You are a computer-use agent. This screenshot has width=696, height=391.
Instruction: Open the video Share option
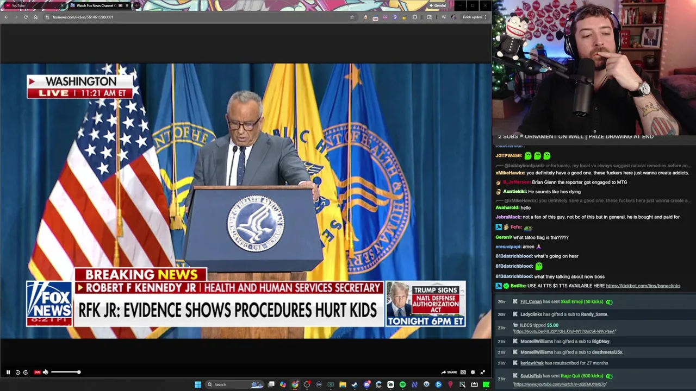(x=449, y=372)
